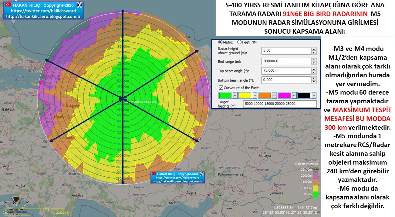Open the green color dropdown arrow
This screenshot has height=217, width=395.
235,95
